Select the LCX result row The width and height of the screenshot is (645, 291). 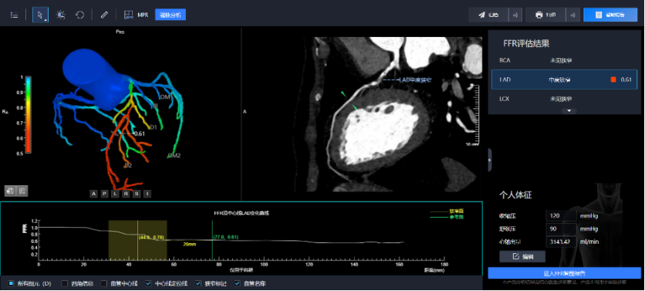(x=566, y=99)
